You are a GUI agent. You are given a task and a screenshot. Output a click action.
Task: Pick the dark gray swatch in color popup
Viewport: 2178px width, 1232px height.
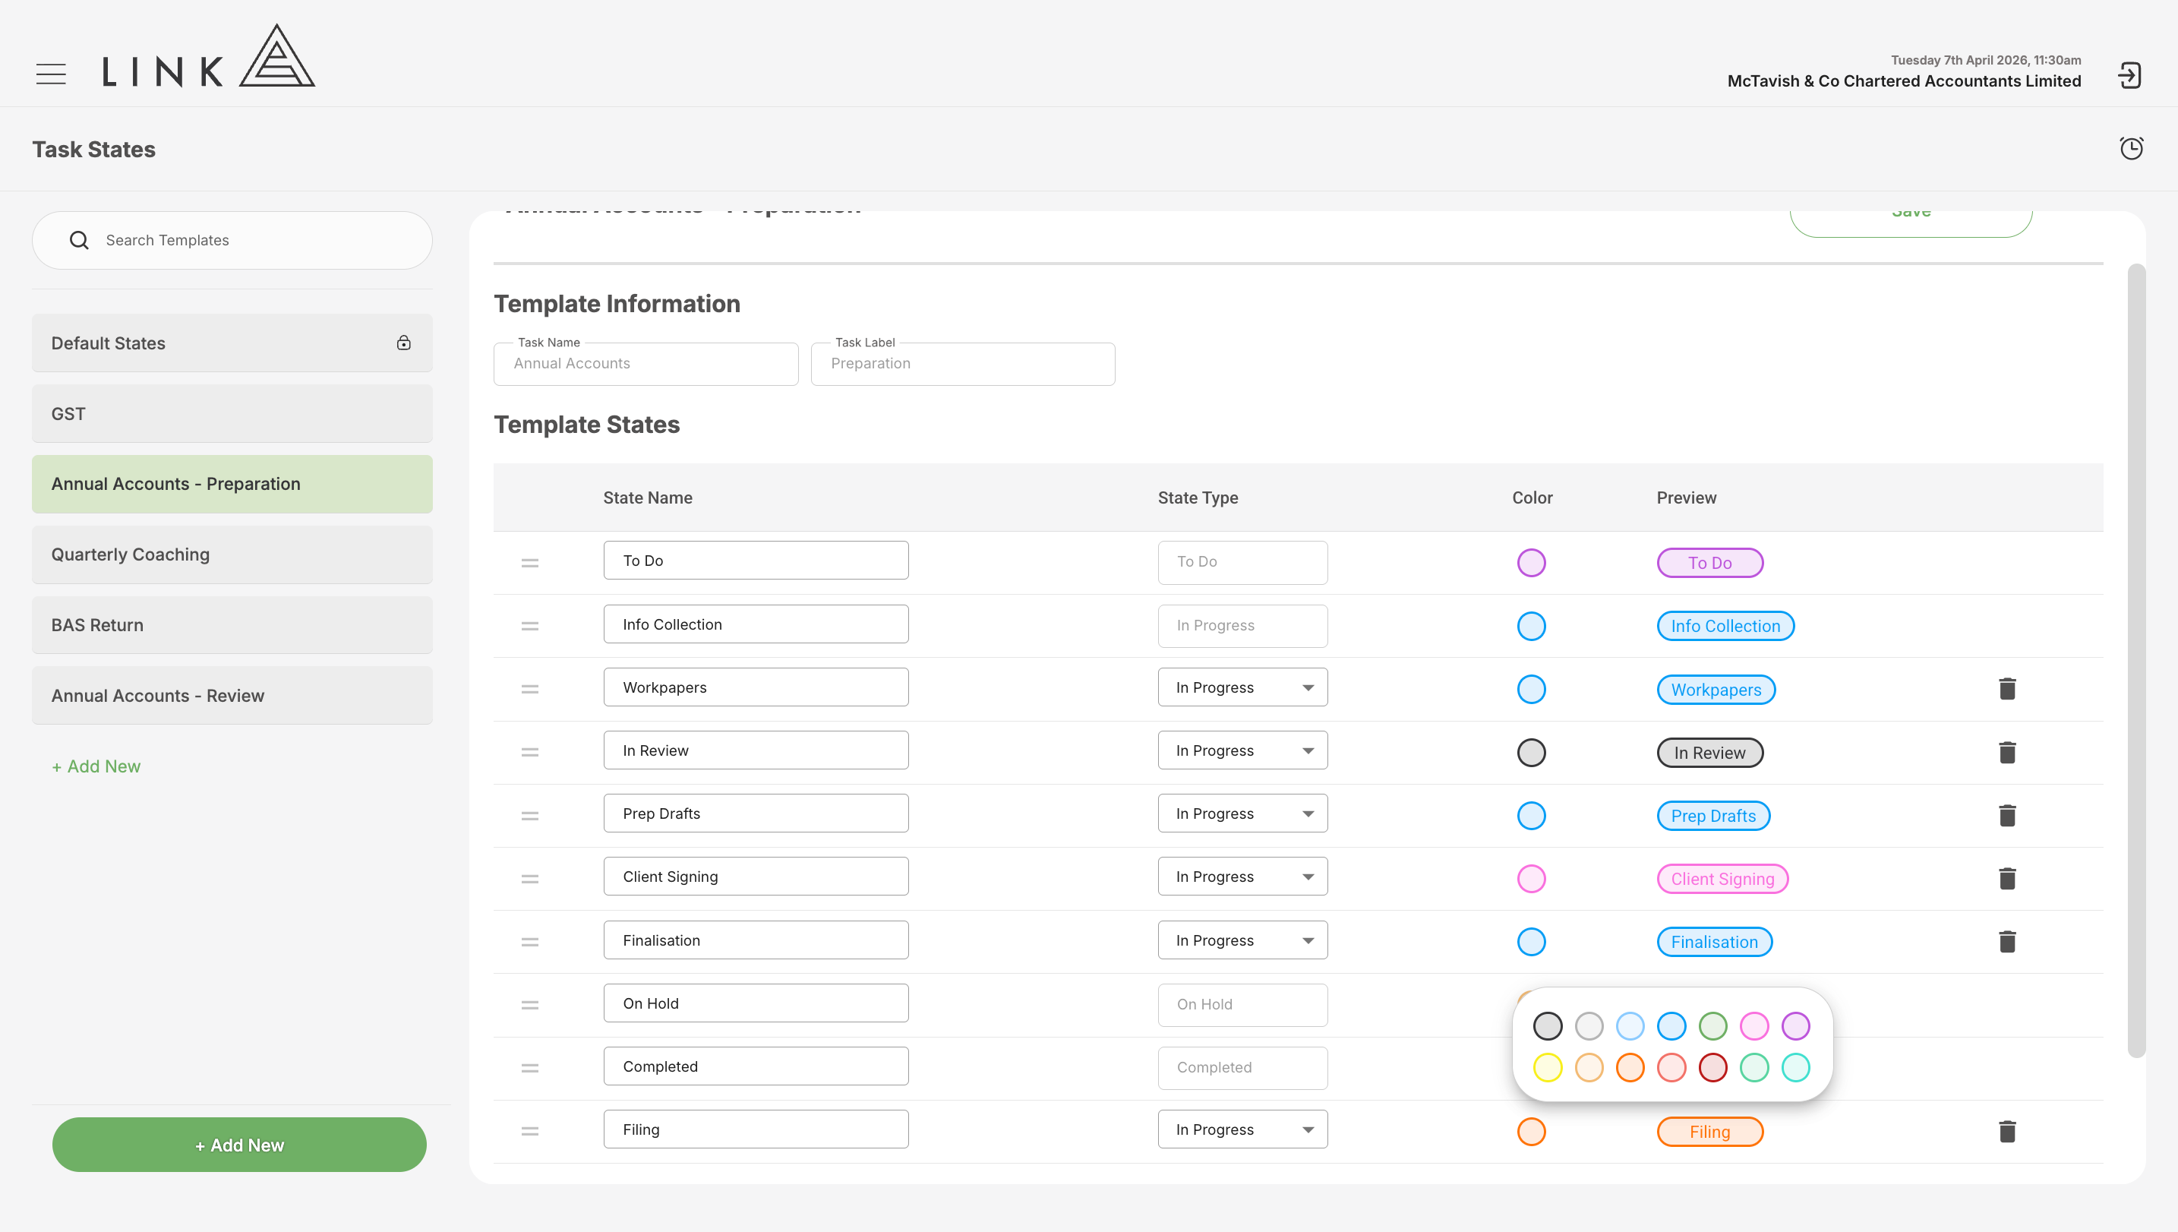1547,1026
